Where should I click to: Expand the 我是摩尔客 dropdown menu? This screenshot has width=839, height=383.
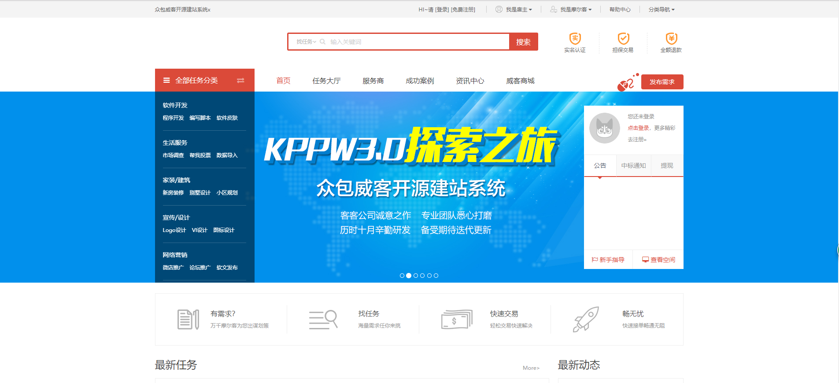tap(576, 9)
